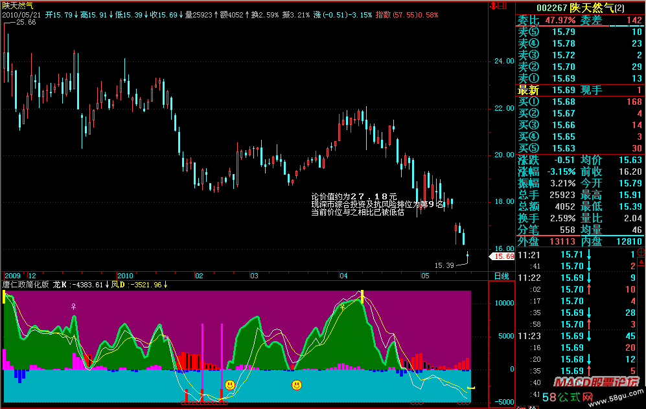Click 外盘 value 13113
Image resolution: width=646 pixels, height=409 pixels.
tap(562, 241)
